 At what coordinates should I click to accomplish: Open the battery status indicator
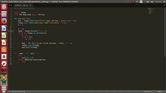148,2
